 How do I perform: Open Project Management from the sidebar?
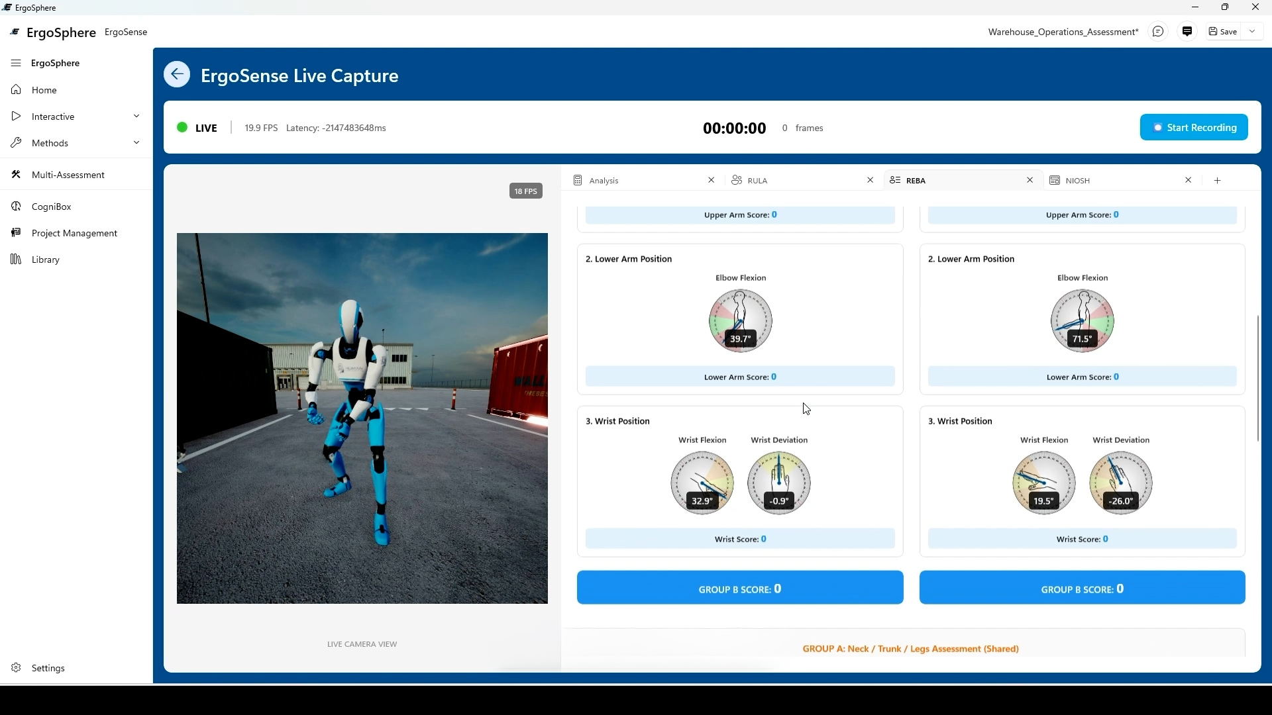coord(74,233)
